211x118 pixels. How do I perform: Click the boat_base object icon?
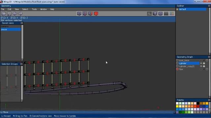point(177,60)
